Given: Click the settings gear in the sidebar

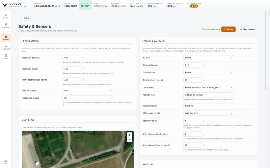Looking at the screenshot, I should click(x=6, y=162).
